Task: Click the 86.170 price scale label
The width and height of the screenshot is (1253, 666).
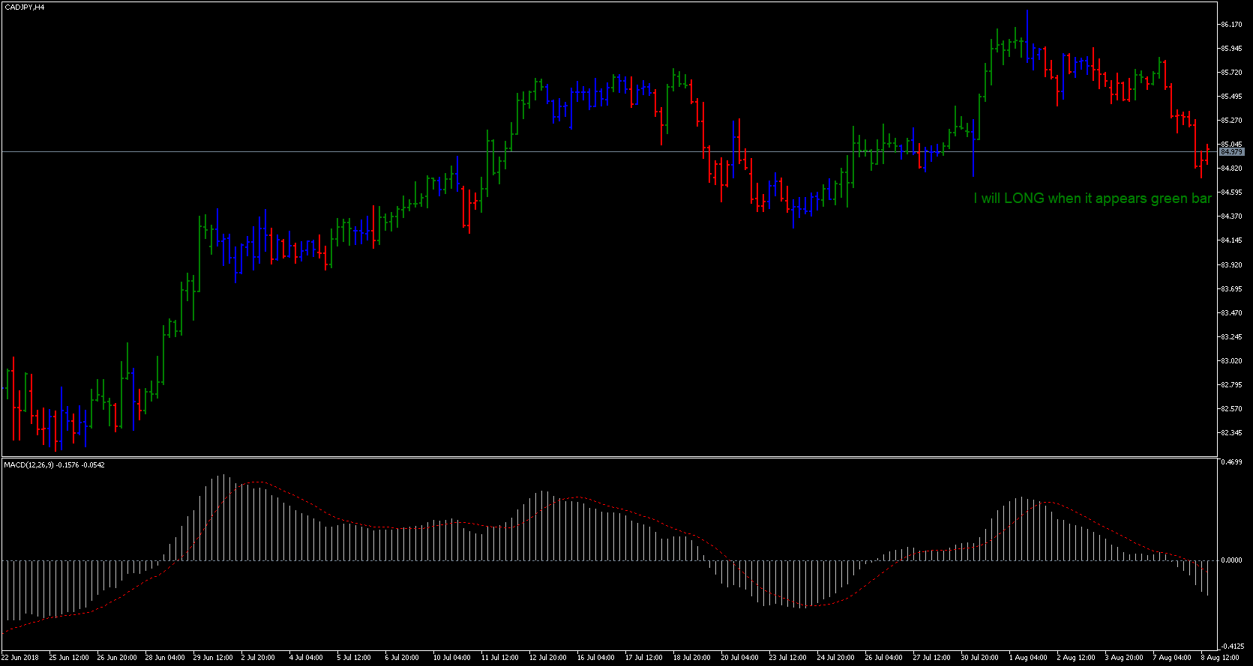Action: pos(1231,25)
